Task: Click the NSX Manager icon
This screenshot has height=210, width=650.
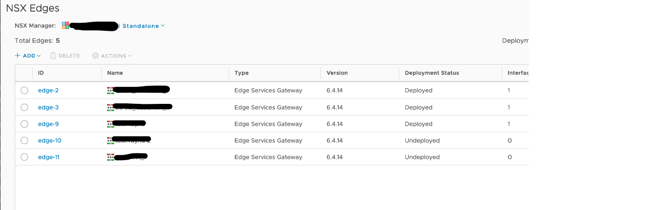Action: pyautogui.click(x=66, y=25)
